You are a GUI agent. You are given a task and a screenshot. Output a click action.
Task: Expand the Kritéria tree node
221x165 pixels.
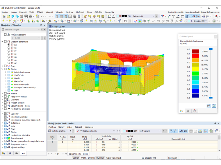(x=2, y=93)
